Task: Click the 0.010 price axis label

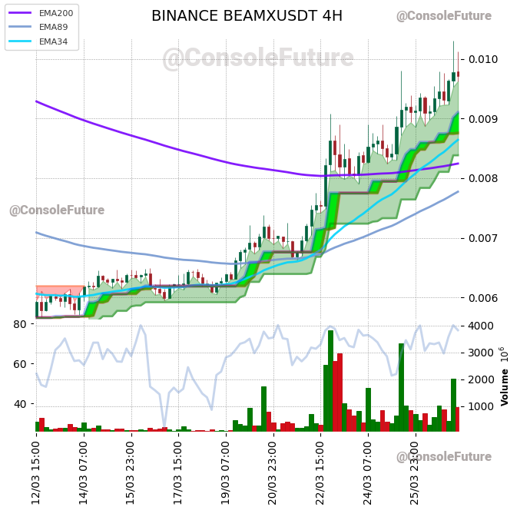Action: point(483,59)
